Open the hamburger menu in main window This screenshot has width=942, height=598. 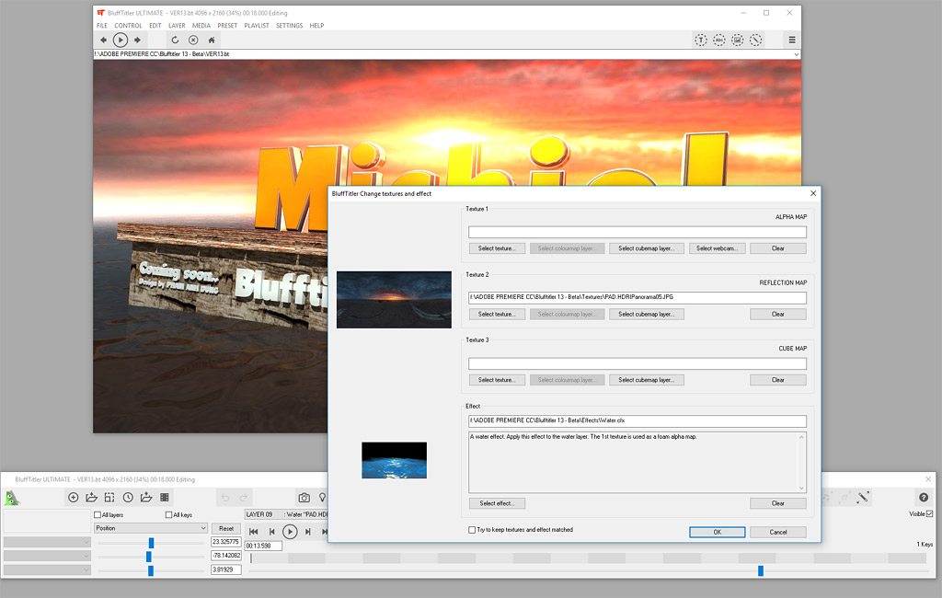[x=792, y=40]
